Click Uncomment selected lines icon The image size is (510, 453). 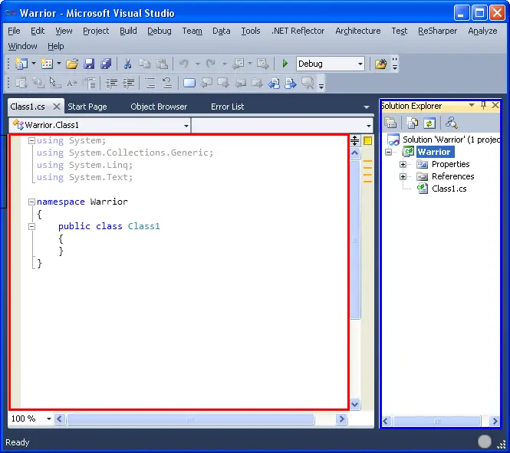[x=167, y=84]
